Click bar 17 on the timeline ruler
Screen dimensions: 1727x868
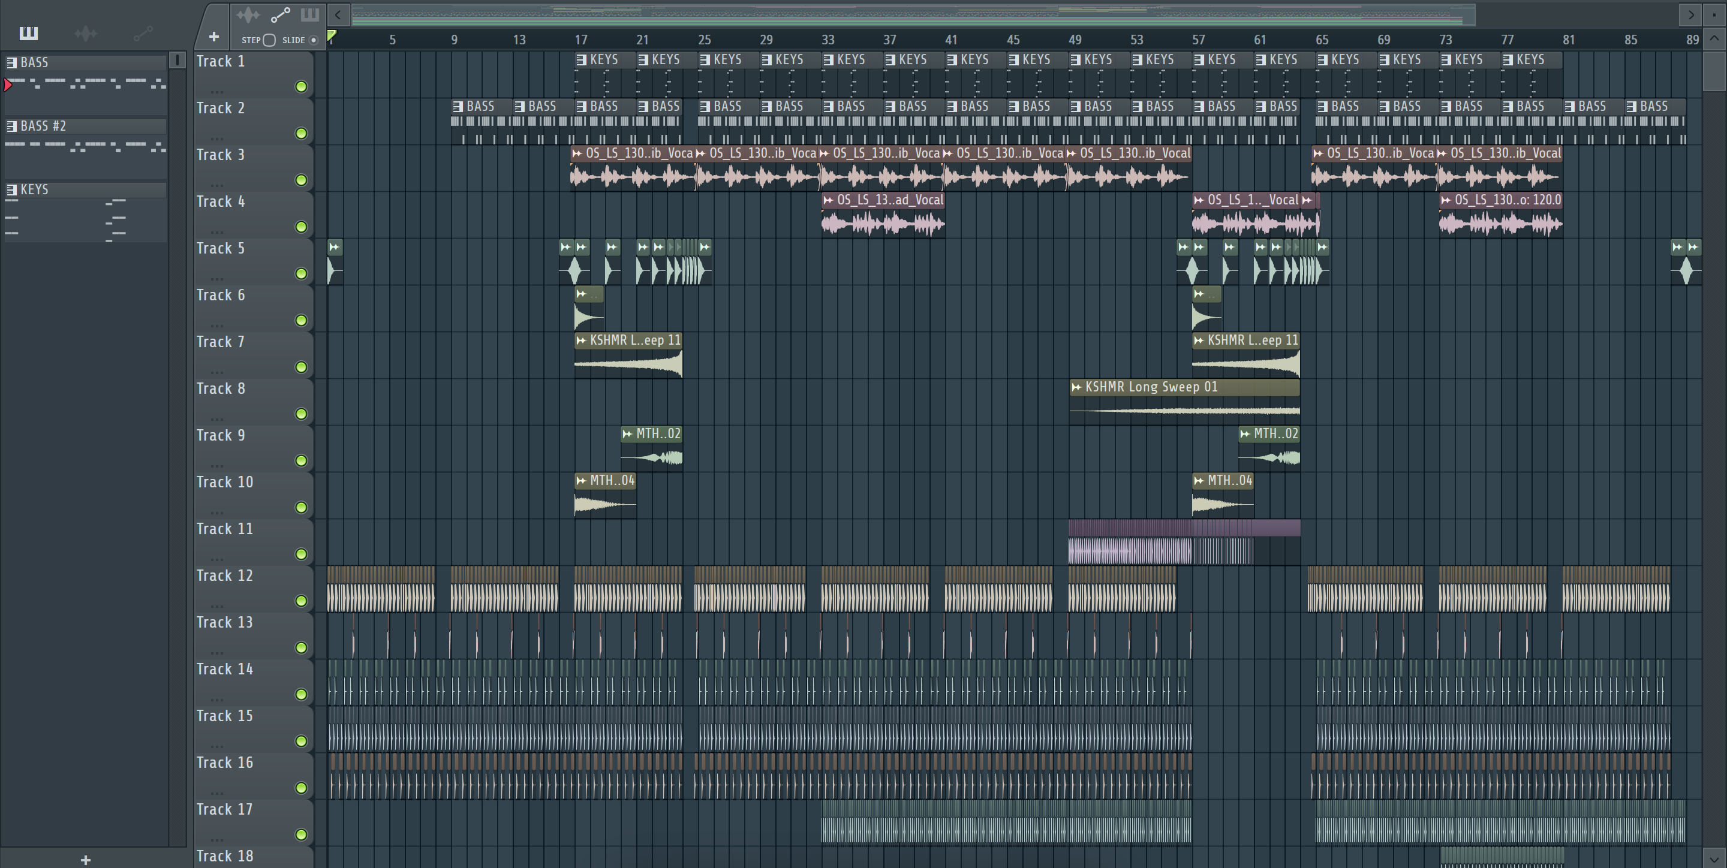coord(580,40)
